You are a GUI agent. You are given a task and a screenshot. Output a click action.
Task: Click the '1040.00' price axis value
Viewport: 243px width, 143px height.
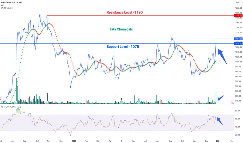[x=238, y=52]
